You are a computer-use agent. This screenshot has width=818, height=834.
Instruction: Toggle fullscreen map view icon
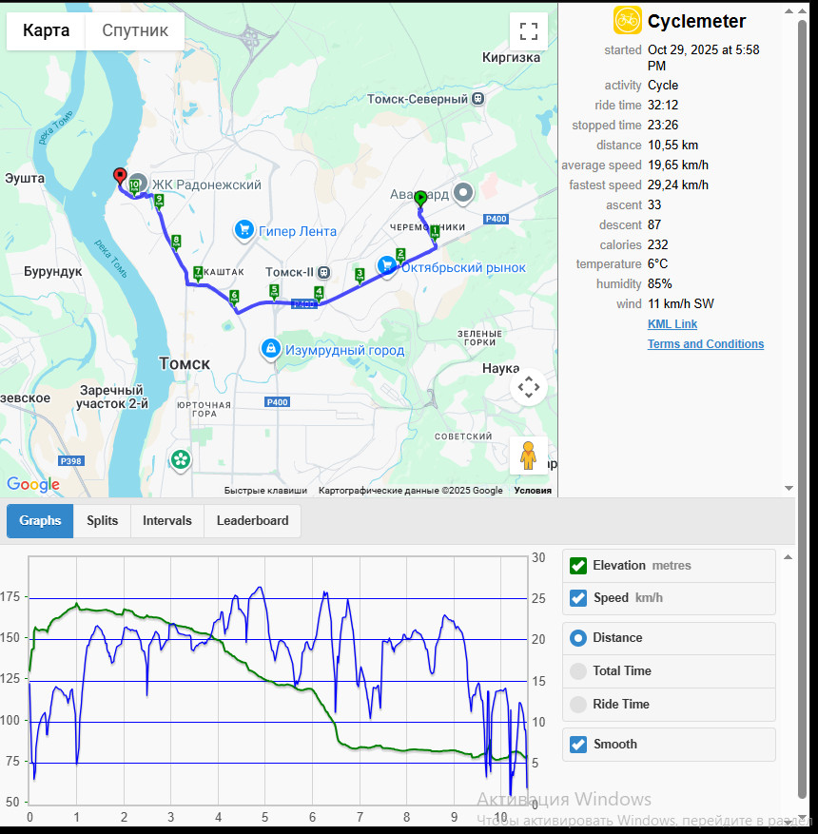528,31
